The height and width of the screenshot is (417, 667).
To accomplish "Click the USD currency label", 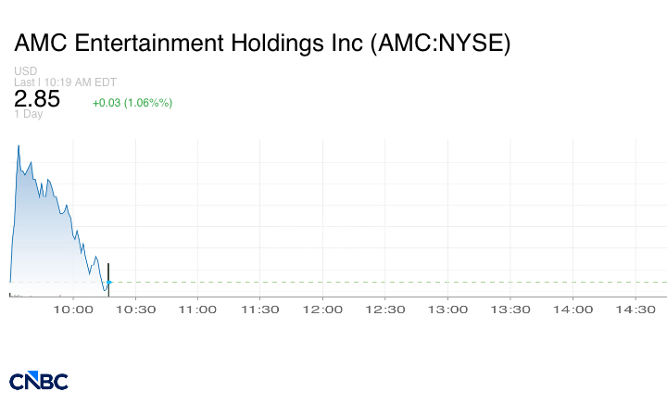I will pos(26,70).
